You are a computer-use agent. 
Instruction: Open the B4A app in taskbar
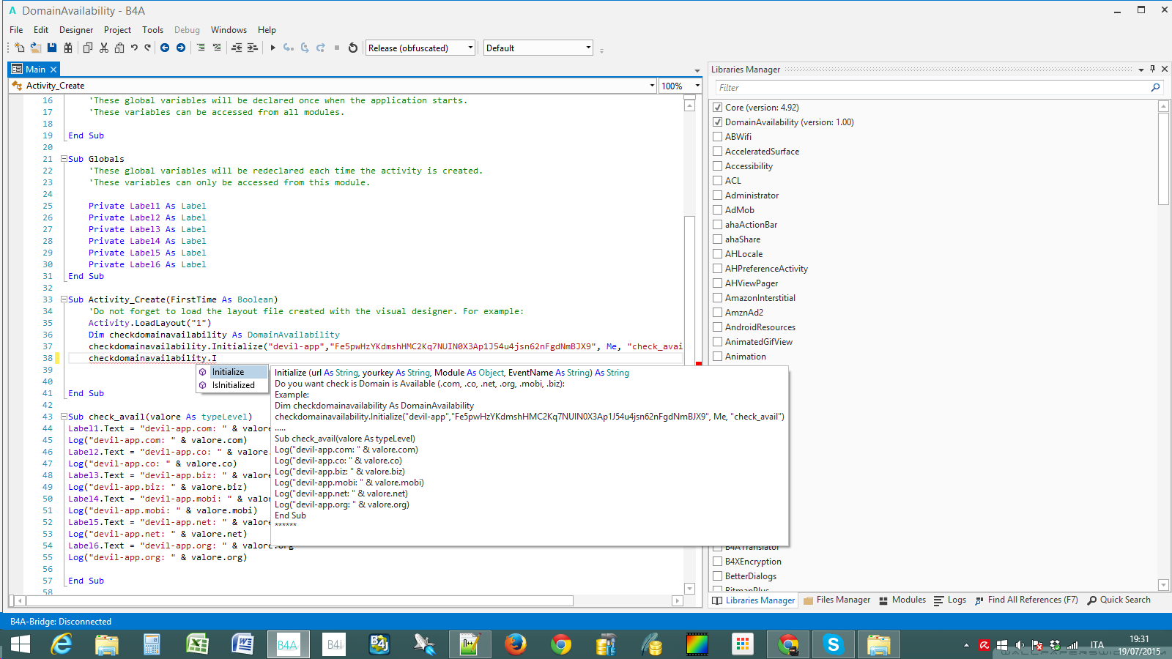coord(287,644)
